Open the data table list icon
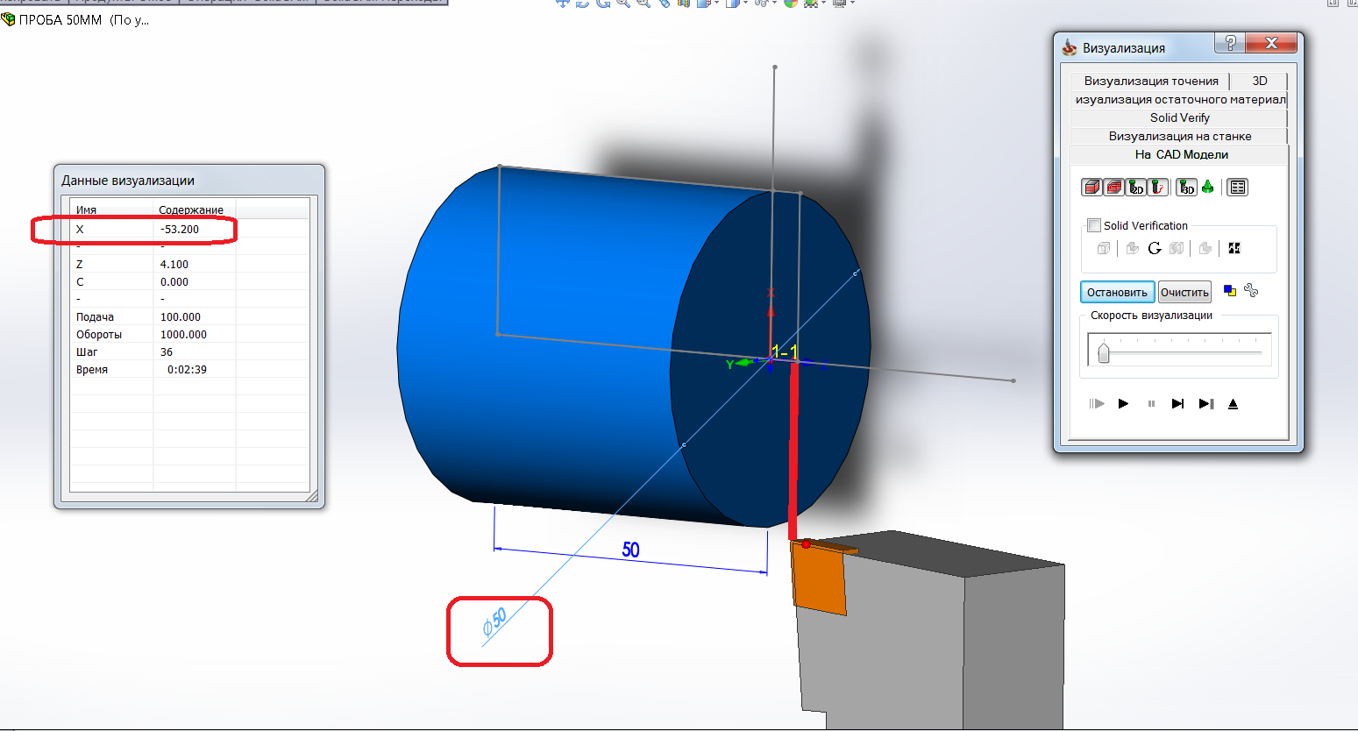 [x=1237, y=187]
